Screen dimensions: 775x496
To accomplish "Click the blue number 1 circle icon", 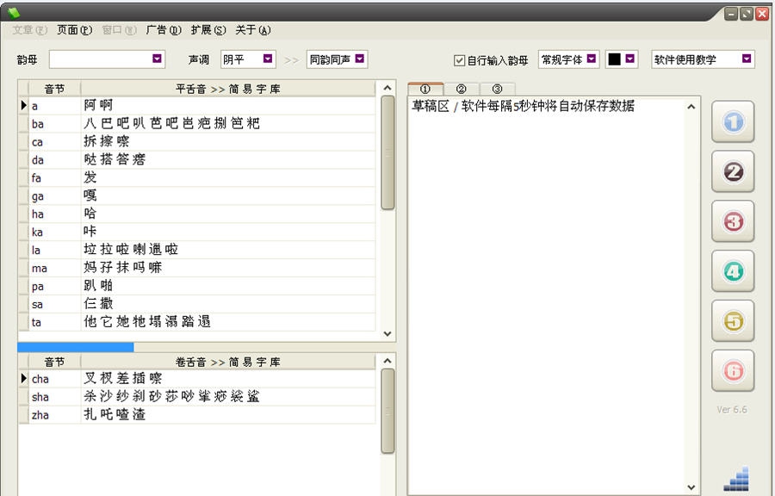I will (732, 122).
